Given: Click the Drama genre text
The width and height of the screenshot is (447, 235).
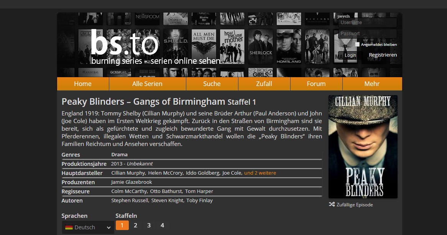Looking at the screenshot, I should coord(119,155).
